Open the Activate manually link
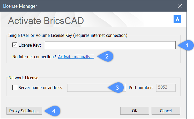The image size is (194, 119). (76, 57)
